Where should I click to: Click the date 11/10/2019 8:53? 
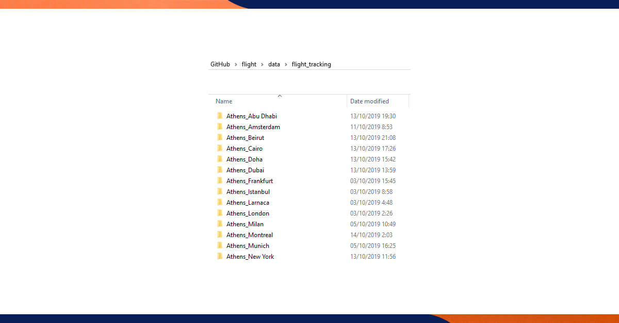pyautogui.click(x=371, y=127)
